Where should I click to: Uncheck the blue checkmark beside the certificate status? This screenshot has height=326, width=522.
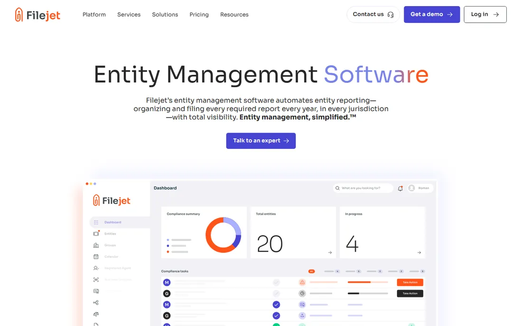[276, 304]
